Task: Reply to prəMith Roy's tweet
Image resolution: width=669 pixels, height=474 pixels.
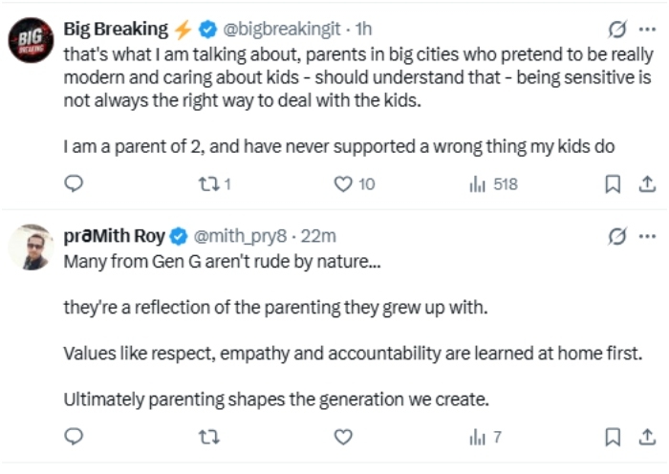Action: pyautogui.click(x=74, y=437)
